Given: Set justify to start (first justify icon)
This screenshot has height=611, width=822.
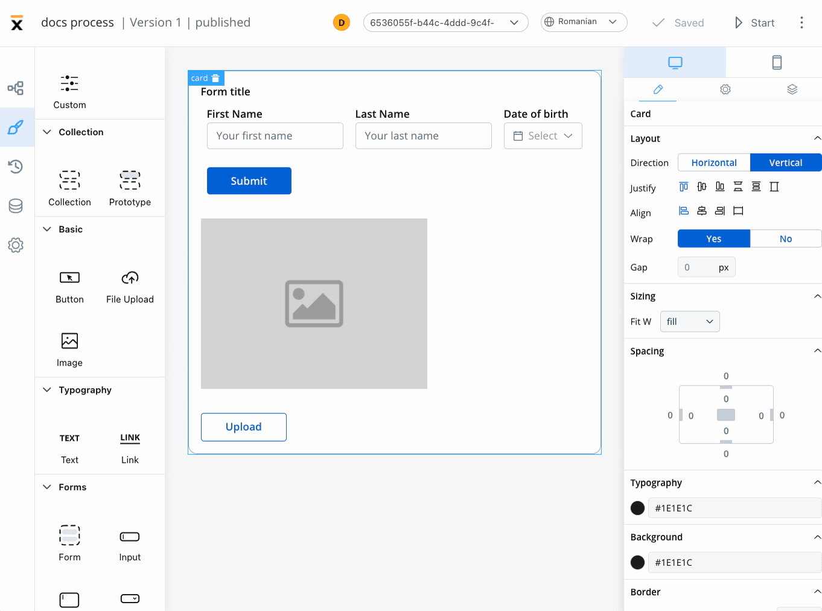Looking at the screenshot, I should coord(684,187).
